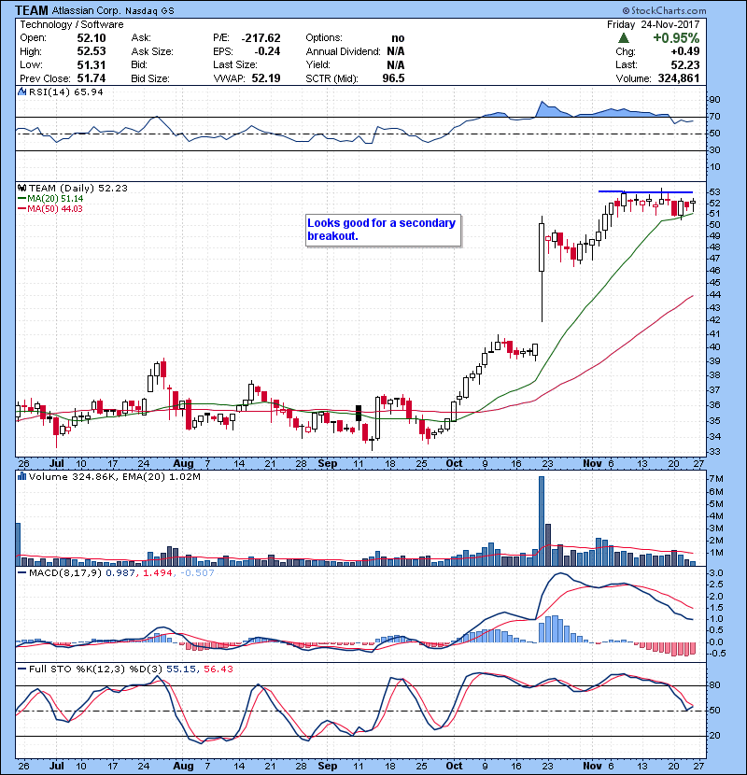This screenshot has height=775, width=747.
Task: Click the blue resistance line near 53
Action: click(x=645, y=191)
